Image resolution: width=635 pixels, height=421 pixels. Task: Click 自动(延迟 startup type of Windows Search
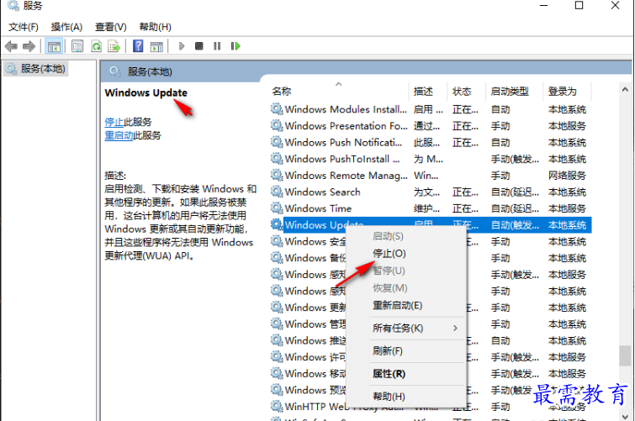click(515, 192)
